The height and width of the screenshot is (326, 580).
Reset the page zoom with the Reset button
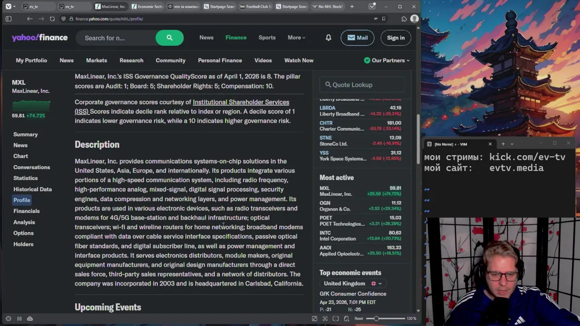pos(358,319)
